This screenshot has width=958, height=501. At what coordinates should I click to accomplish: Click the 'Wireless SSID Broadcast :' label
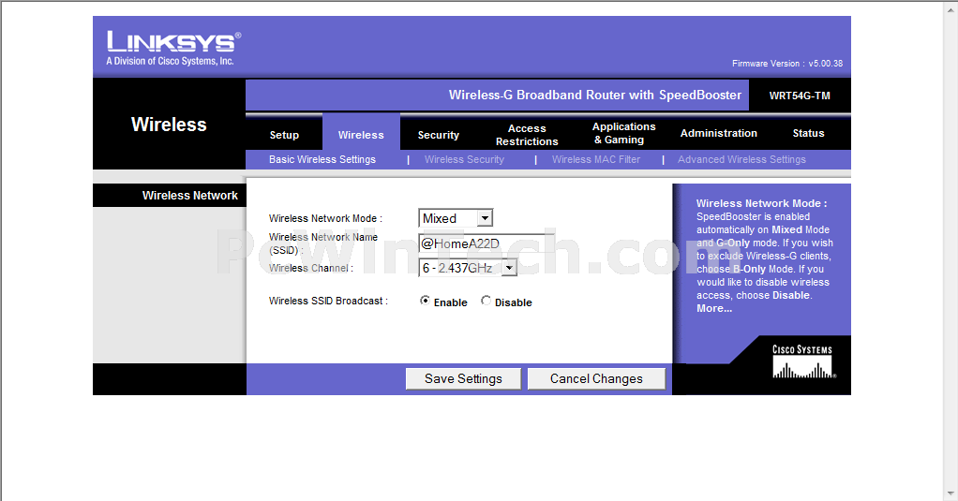(328, 301)
